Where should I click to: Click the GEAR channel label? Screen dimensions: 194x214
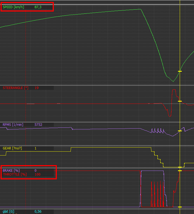point(12,148)
